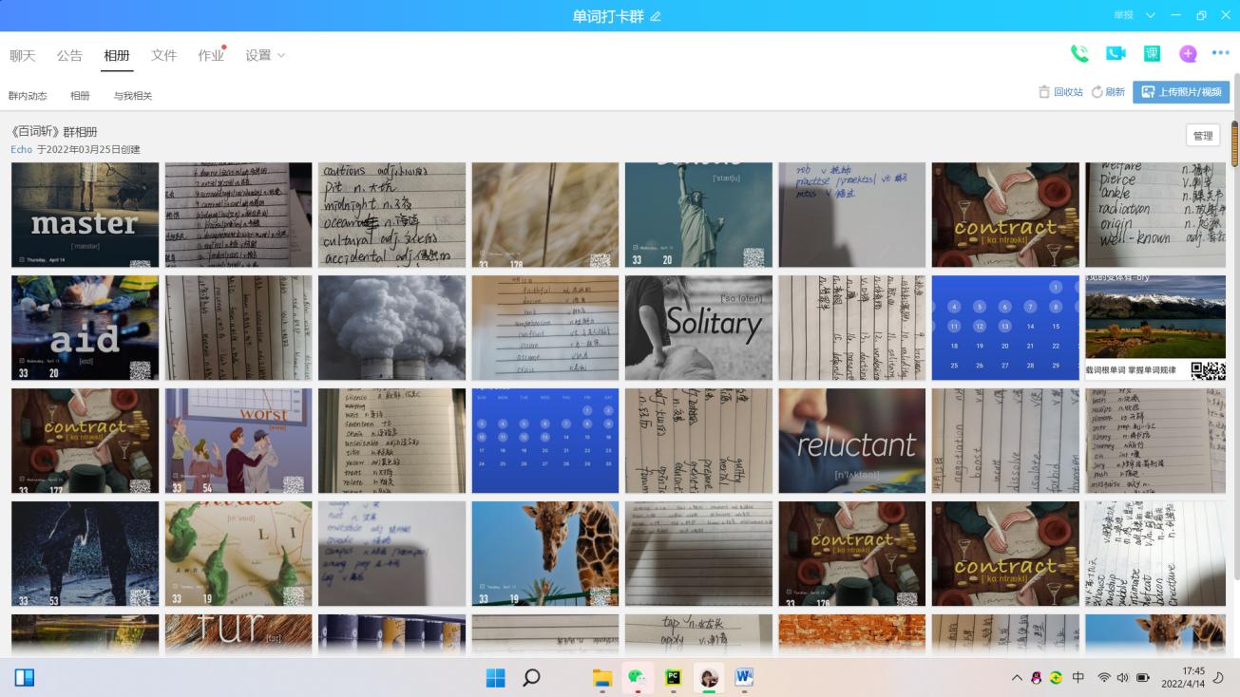Go to the 文件 files tab
Image resolution: width=1240 pixels, height=697 pixels.
[164, 56]
